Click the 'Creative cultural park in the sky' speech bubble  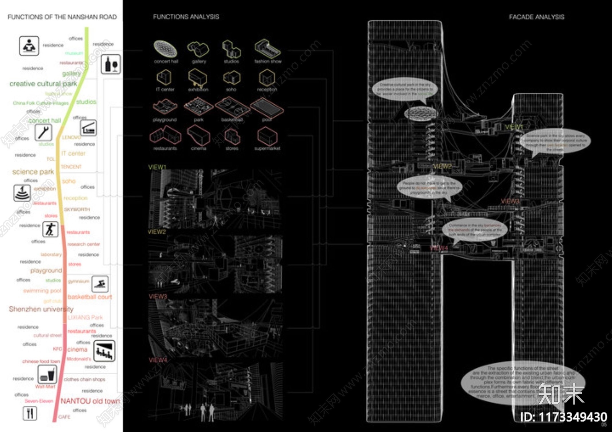click(x=405, y=90)
